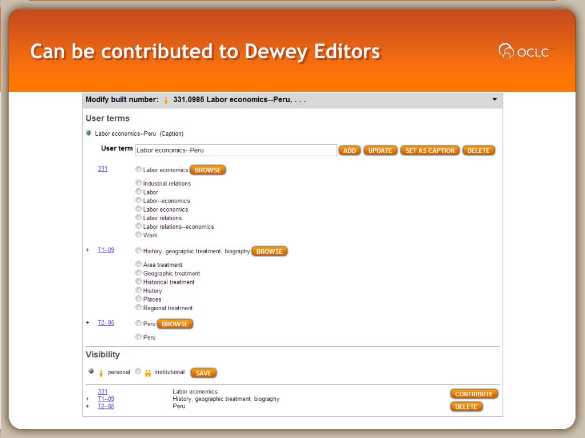Click the Visibility section heading
This screenshot has height=438, width=585.
(103, 355)
